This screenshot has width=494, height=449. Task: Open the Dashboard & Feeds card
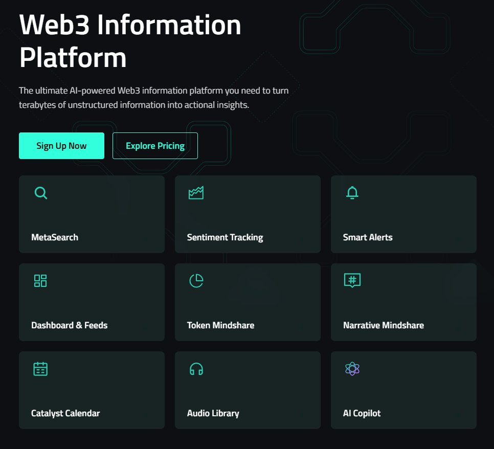tap(92, 302)
